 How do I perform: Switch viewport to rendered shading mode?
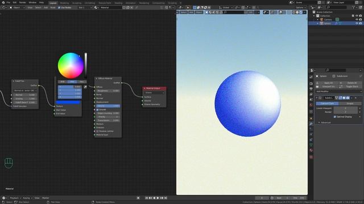coord(301,12)
